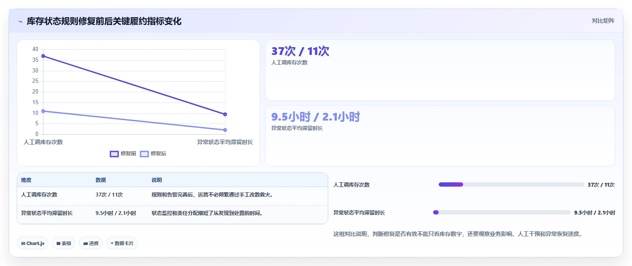
Task: Click the 9.5小时 / 2.1小时 data card headline
Action: click(316, 117)
